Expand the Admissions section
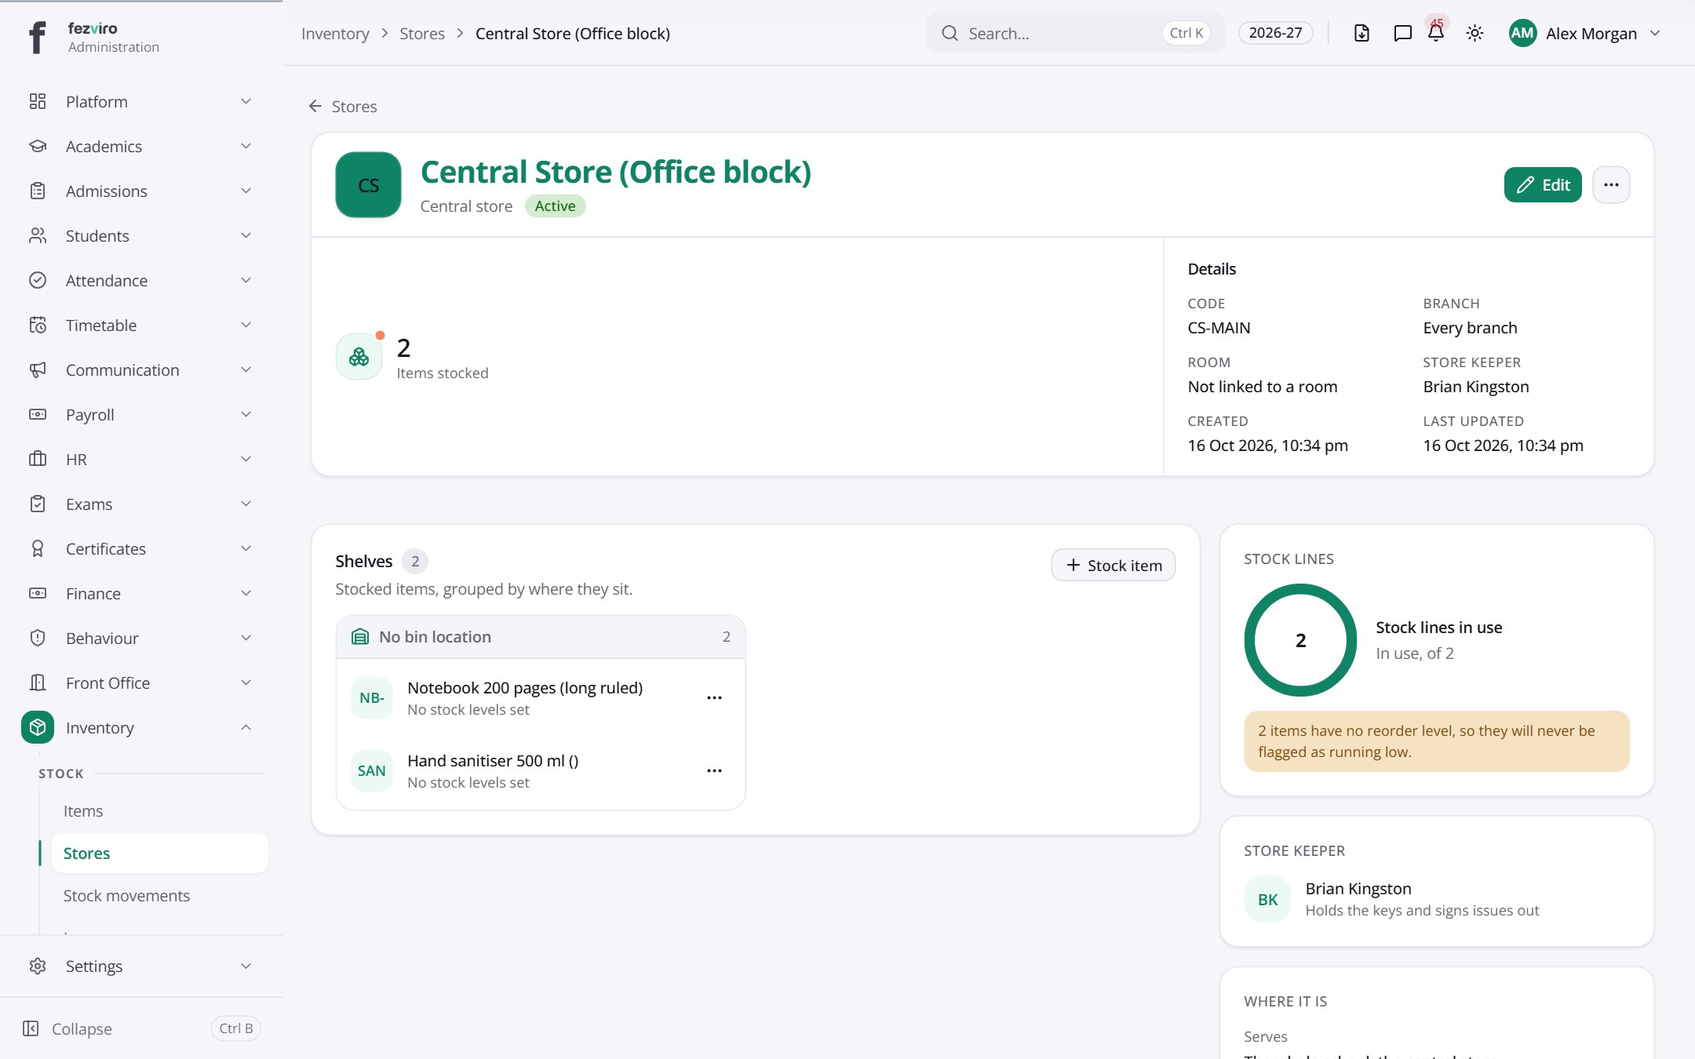1695x1059 pixels. tap(141, 191)
